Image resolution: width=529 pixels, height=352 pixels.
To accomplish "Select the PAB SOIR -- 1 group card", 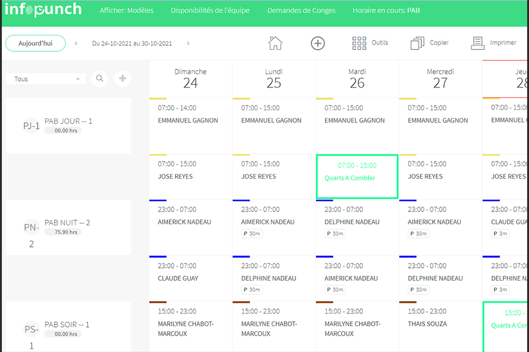I will (x=69, y=327).
